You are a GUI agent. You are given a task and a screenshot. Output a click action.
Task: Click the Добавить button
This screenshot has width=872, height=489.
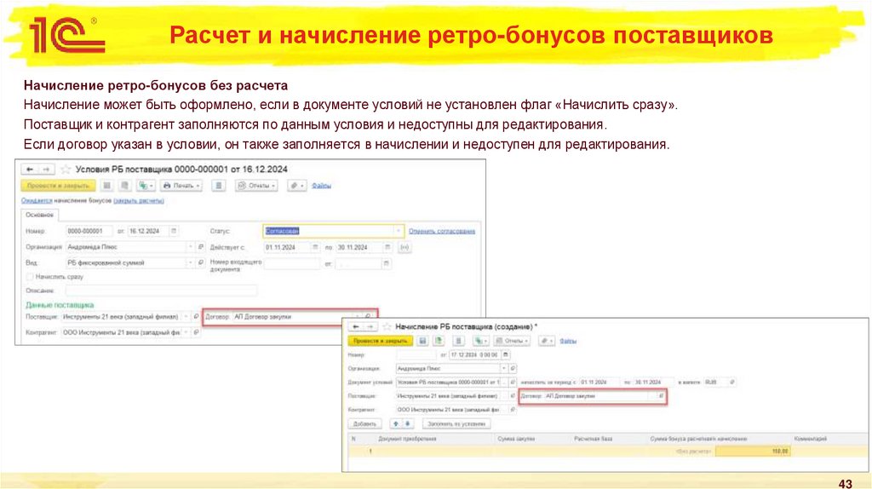pos(364,424)
